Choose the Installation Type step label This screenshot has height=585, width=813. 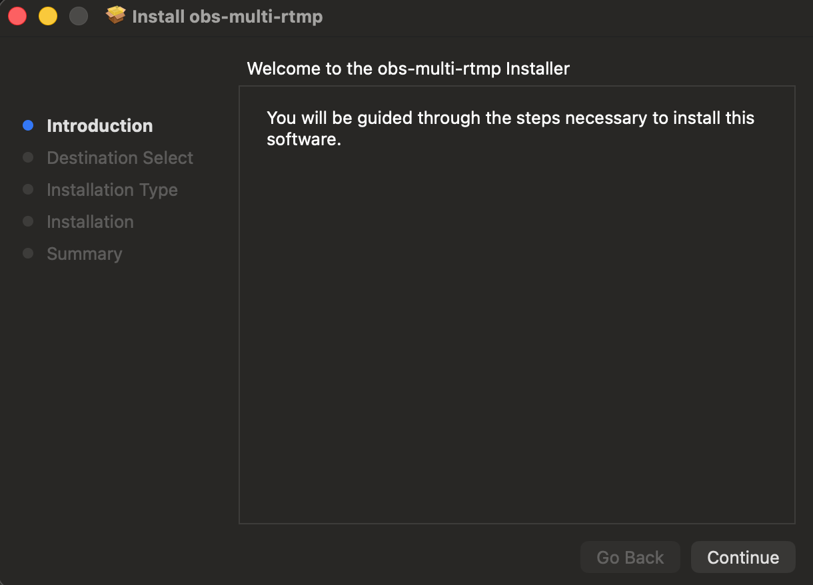tap(112, 190)
